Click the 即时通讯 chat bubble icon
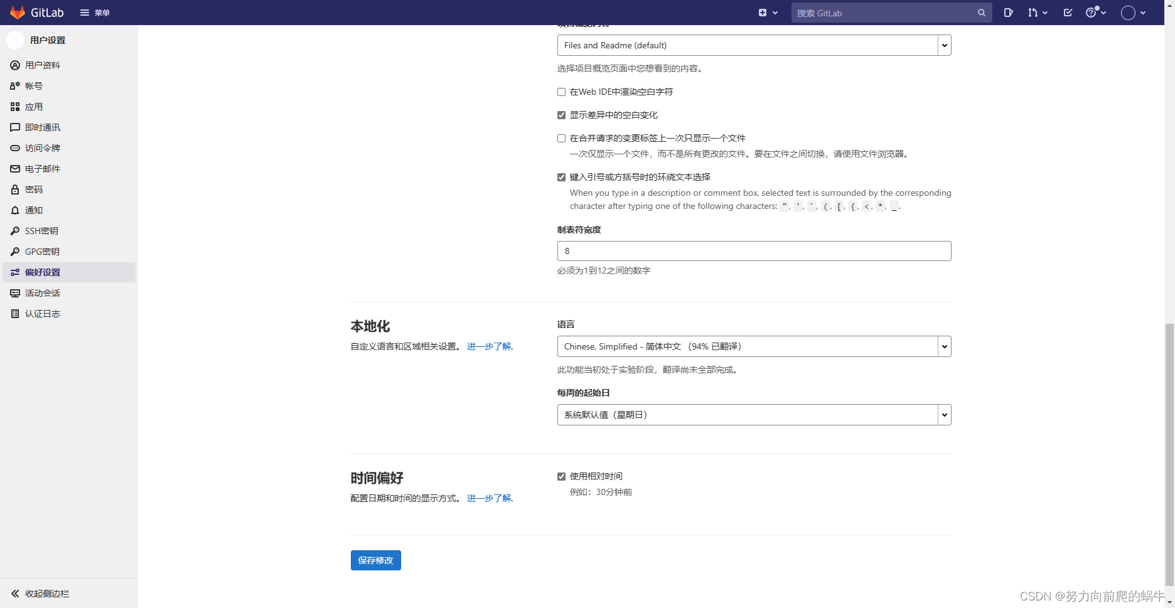The image size is (1175, 608). [15, 127]
